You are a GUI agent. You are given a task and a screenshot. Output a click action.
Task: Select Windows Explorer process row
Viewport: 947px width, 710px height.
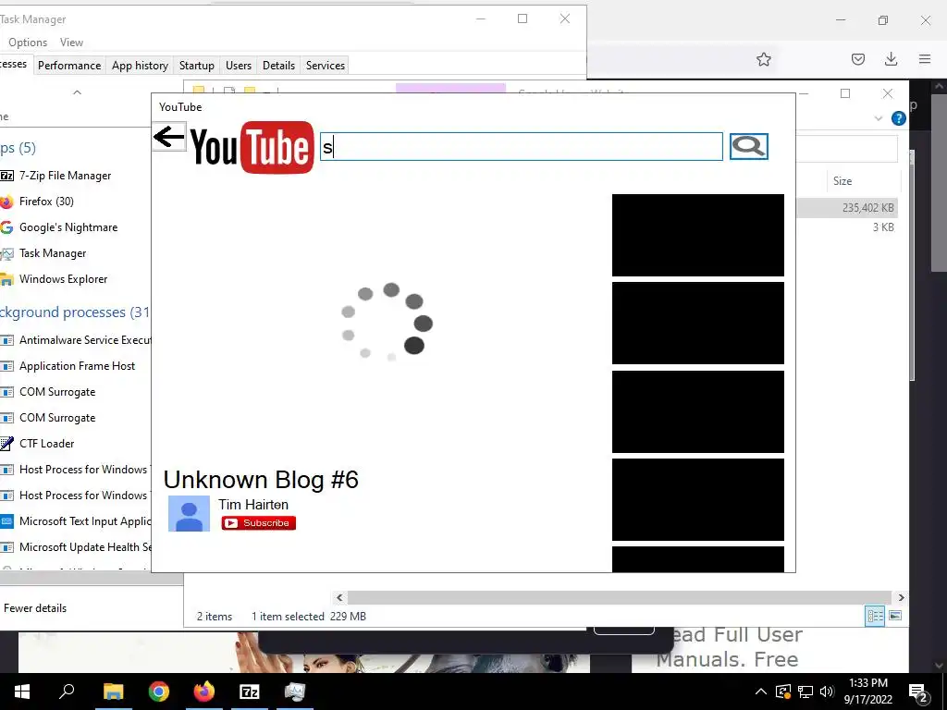coord(76,279)
